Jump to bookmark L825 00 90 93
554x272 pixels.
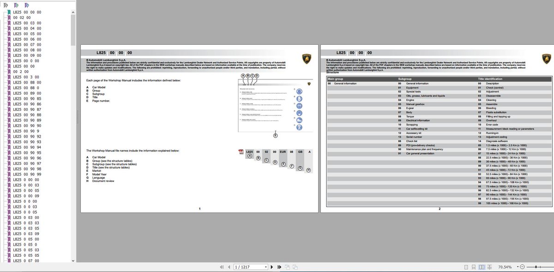[27, 142]
